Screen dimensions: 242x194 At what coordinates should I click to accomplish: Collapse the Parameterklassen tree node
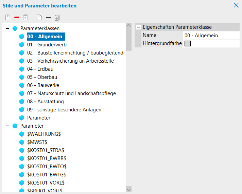[x=7, y=28]
